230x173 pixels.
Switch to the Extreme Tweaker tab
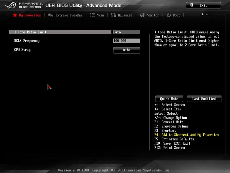click(x=69, y=15)
